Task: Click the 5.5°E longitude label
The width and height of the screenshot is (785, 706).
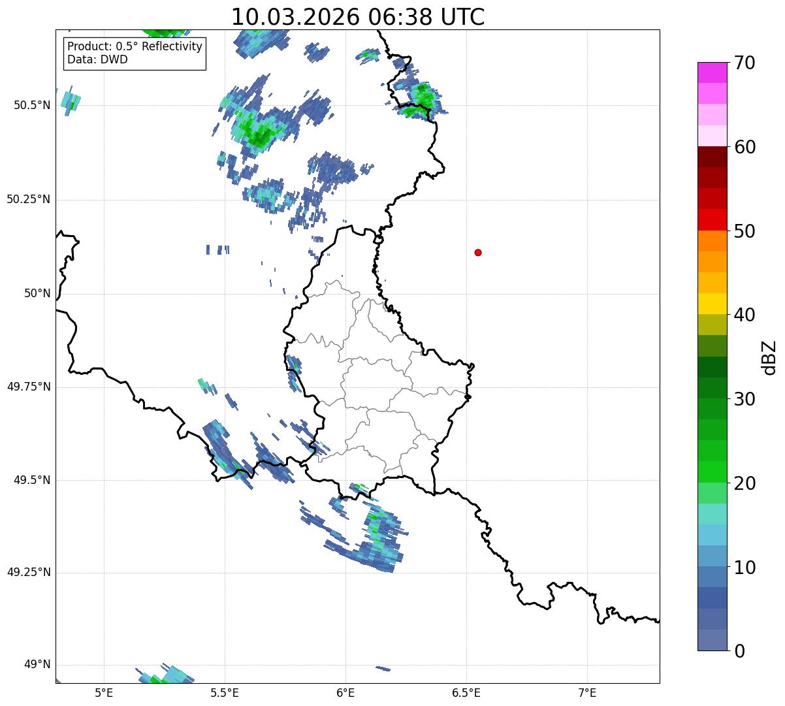Action: point(225,692)
